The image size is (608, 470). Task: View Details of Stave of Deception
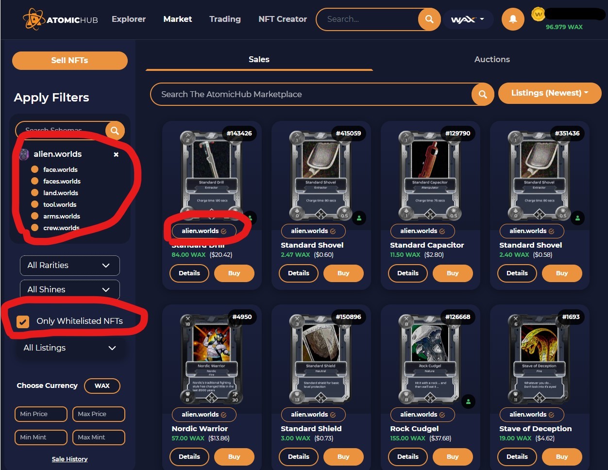pyautogui.click(x=517, y=456)
